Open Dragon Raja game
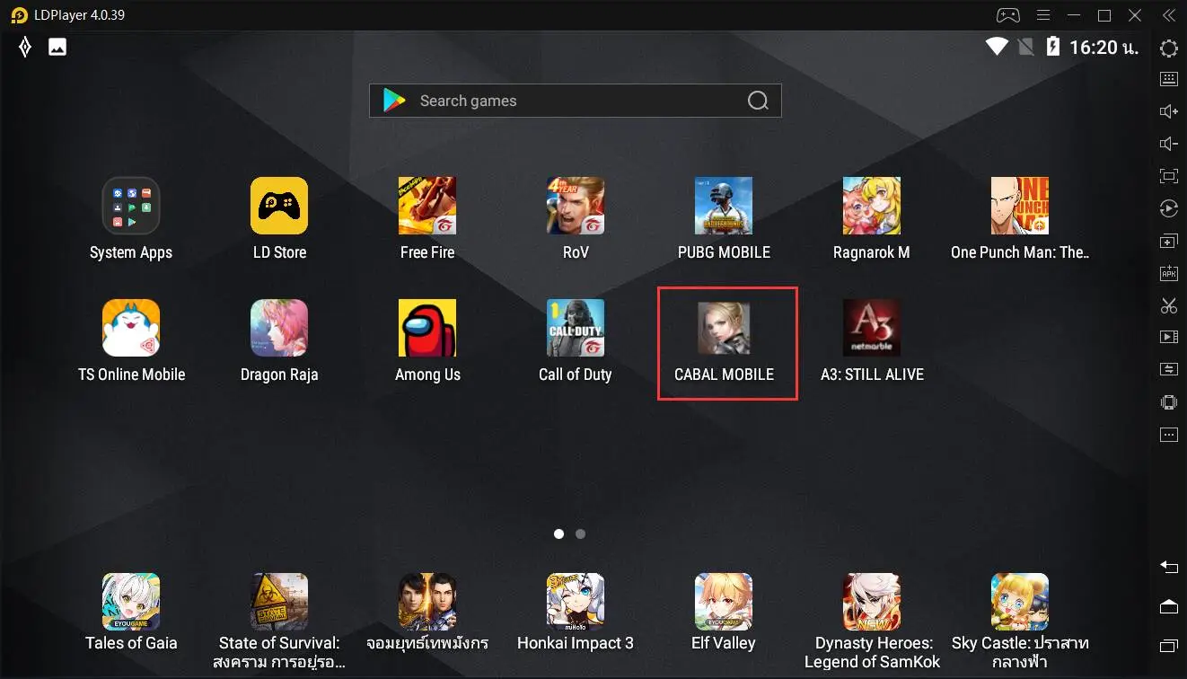Screen dimensions: 1187x679 pyautogui.click(x=279, y=328)
